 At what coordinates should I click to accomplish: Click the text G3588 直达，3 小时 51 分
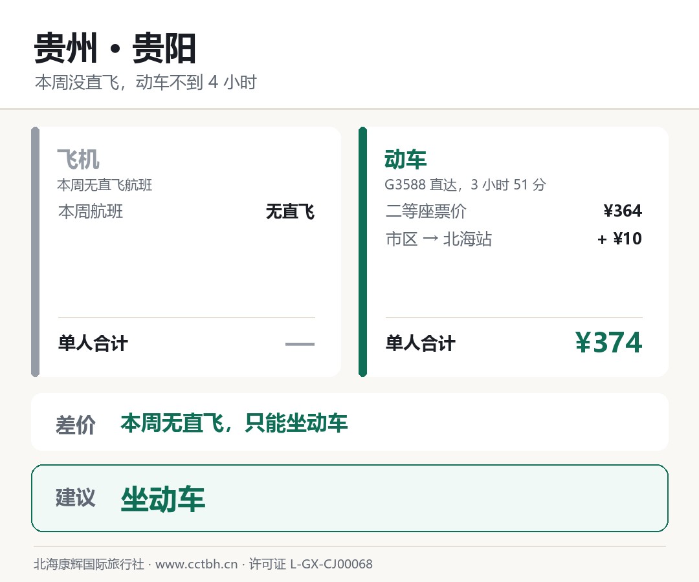(465, 185)
